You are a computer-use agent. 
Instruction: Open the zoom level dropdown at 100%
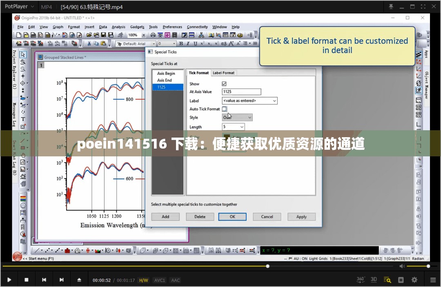(x=144, y=35)
